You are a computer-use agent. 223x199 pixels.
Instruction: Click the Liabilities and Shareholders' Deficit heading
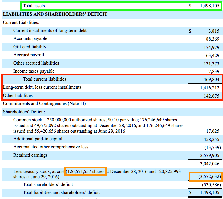point(55,14)
